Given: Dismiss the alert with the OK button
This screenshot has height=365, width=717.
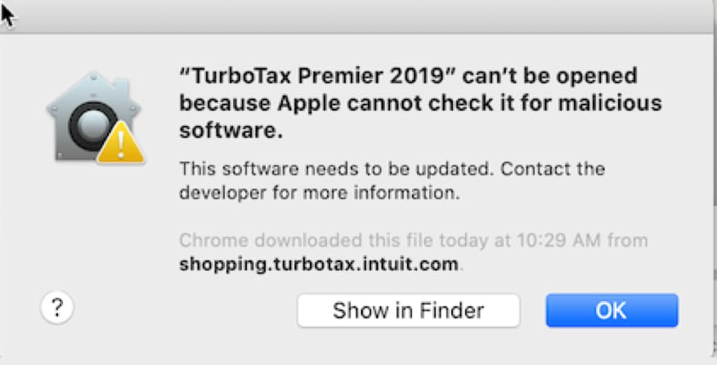Looking at the screenshot, I should tap(612, 310).
